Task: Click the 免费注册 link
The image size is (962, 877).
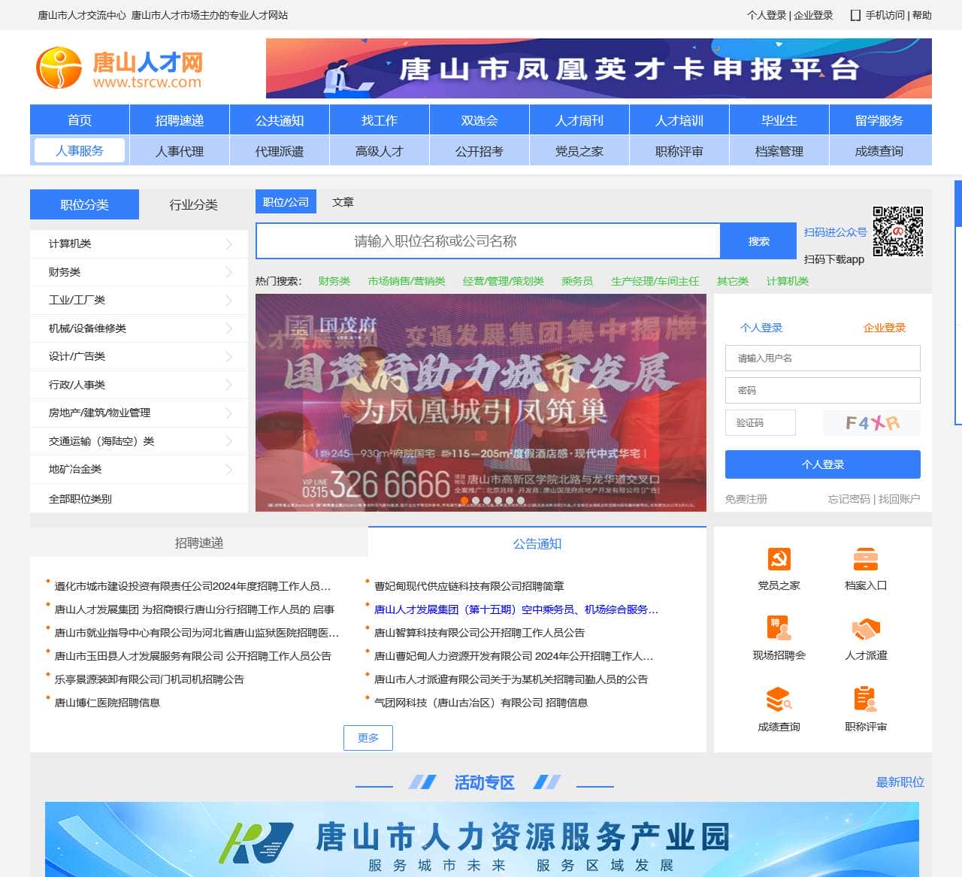Action: coord(746,499)
